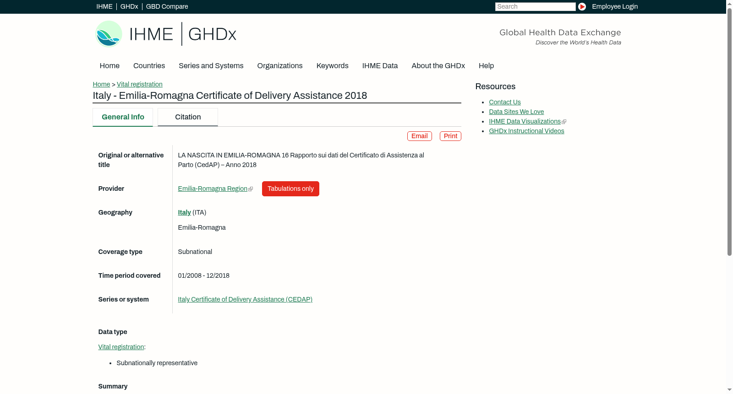
Task: Open Italy Certificate of Delivery Assistance (CEDAP) link
Action: pyautogui.click(x=245, y=300)
